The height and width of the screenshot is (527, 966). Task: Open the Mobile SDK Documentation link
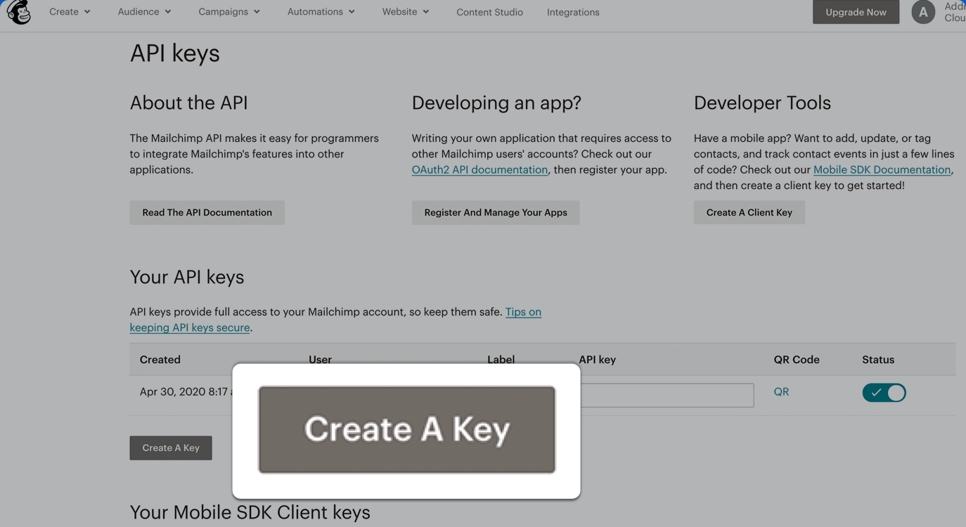(x=882, y=170)
